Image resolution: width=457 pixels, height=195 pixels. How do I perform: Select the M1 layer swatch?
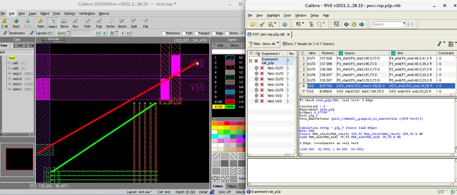[230, 58]
